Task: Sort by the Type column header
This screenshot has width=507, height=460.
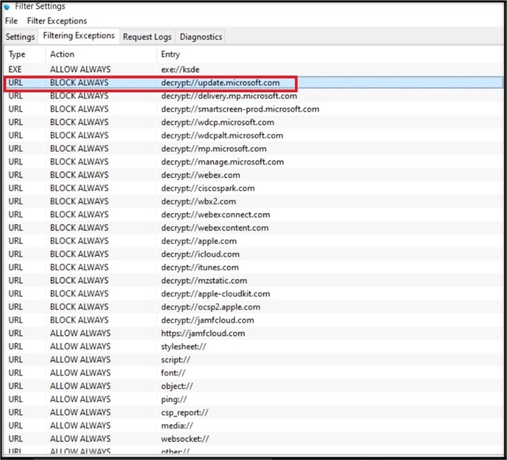Action: pyautogui.click(x=17, y=54)
